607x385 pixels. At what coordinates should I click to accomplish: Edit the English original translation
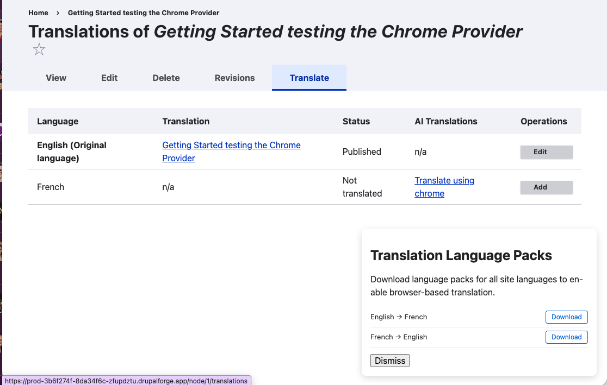click(x=546, y=152)
